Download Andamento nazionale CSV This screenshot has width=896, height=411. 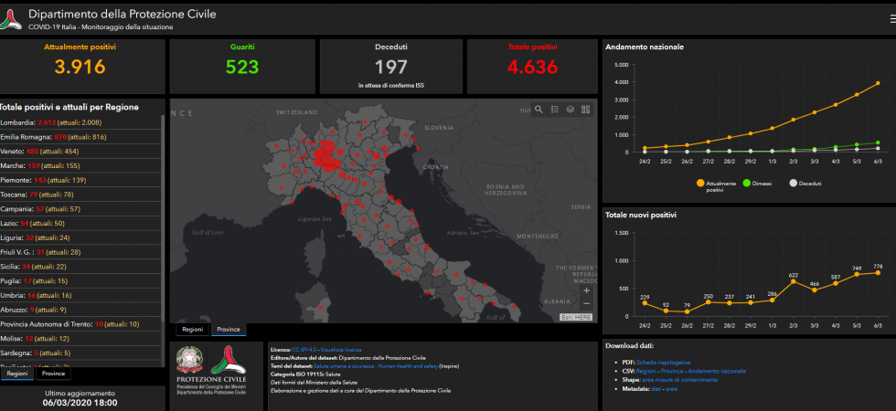pos(719,372)
